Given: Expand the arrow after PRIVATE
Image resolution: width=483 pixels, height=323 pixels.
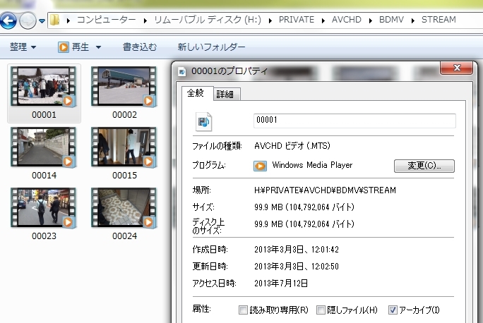Looking at the screenshot, I should pos(323,20).
